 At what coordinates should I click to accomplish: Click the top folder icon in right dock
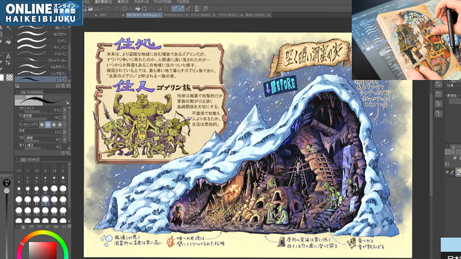[438, 84]
